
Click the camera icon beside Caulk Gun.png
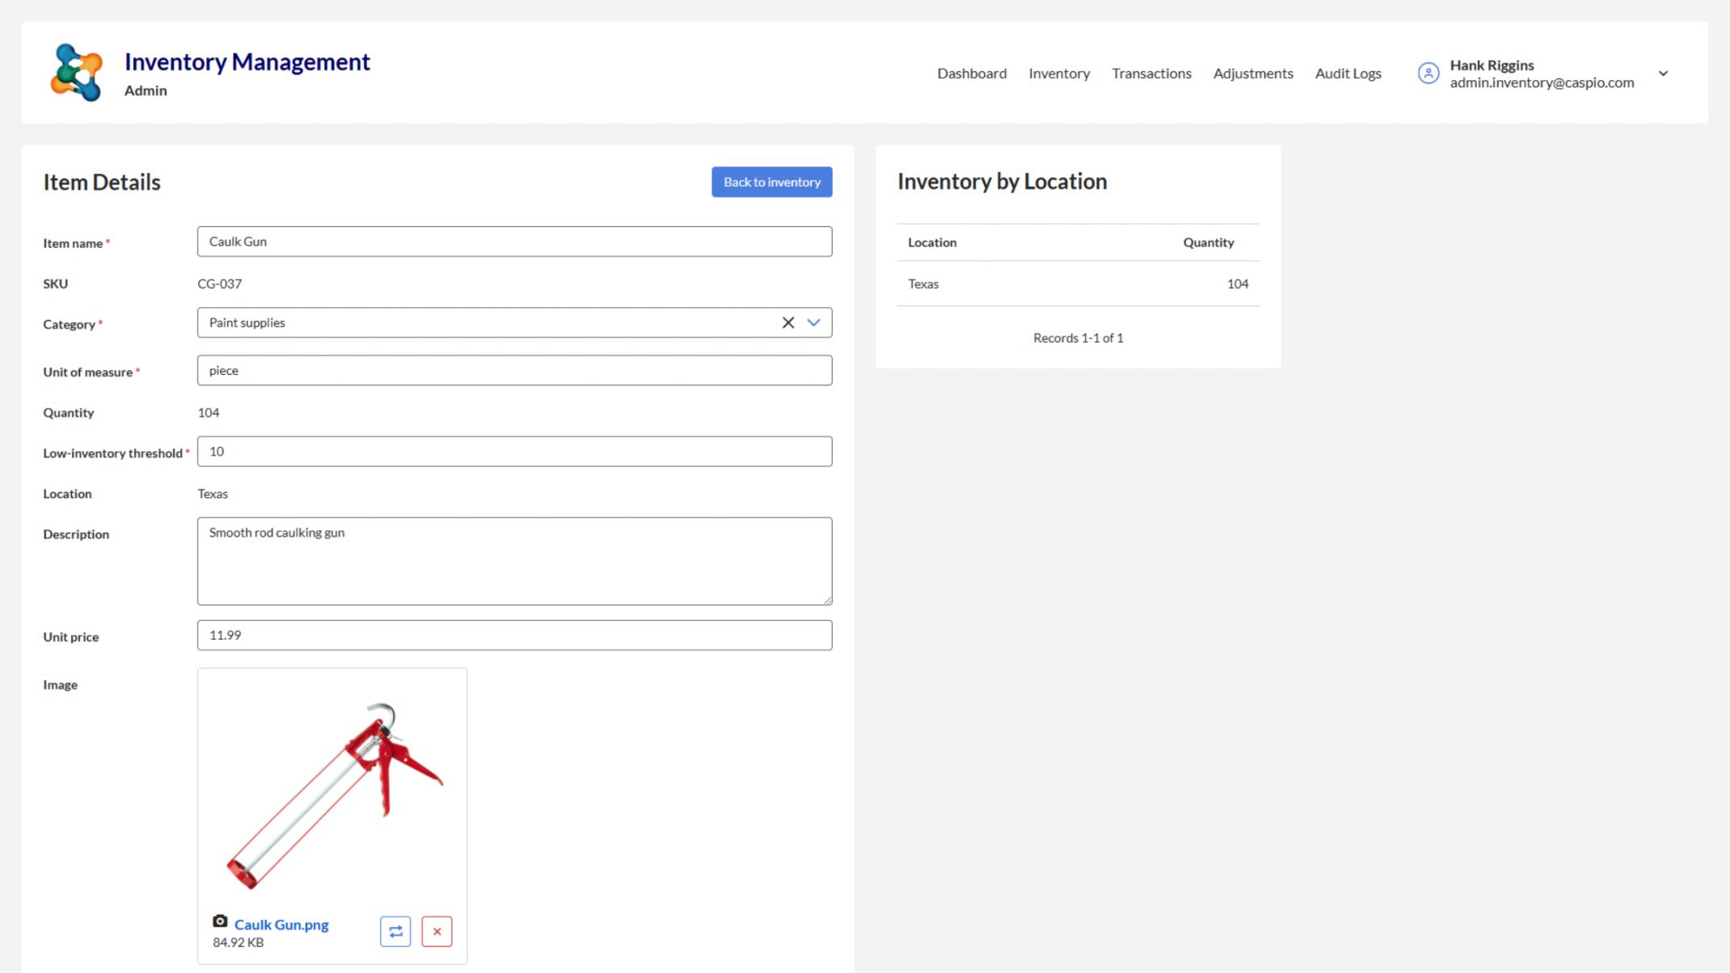coord(220,921)
